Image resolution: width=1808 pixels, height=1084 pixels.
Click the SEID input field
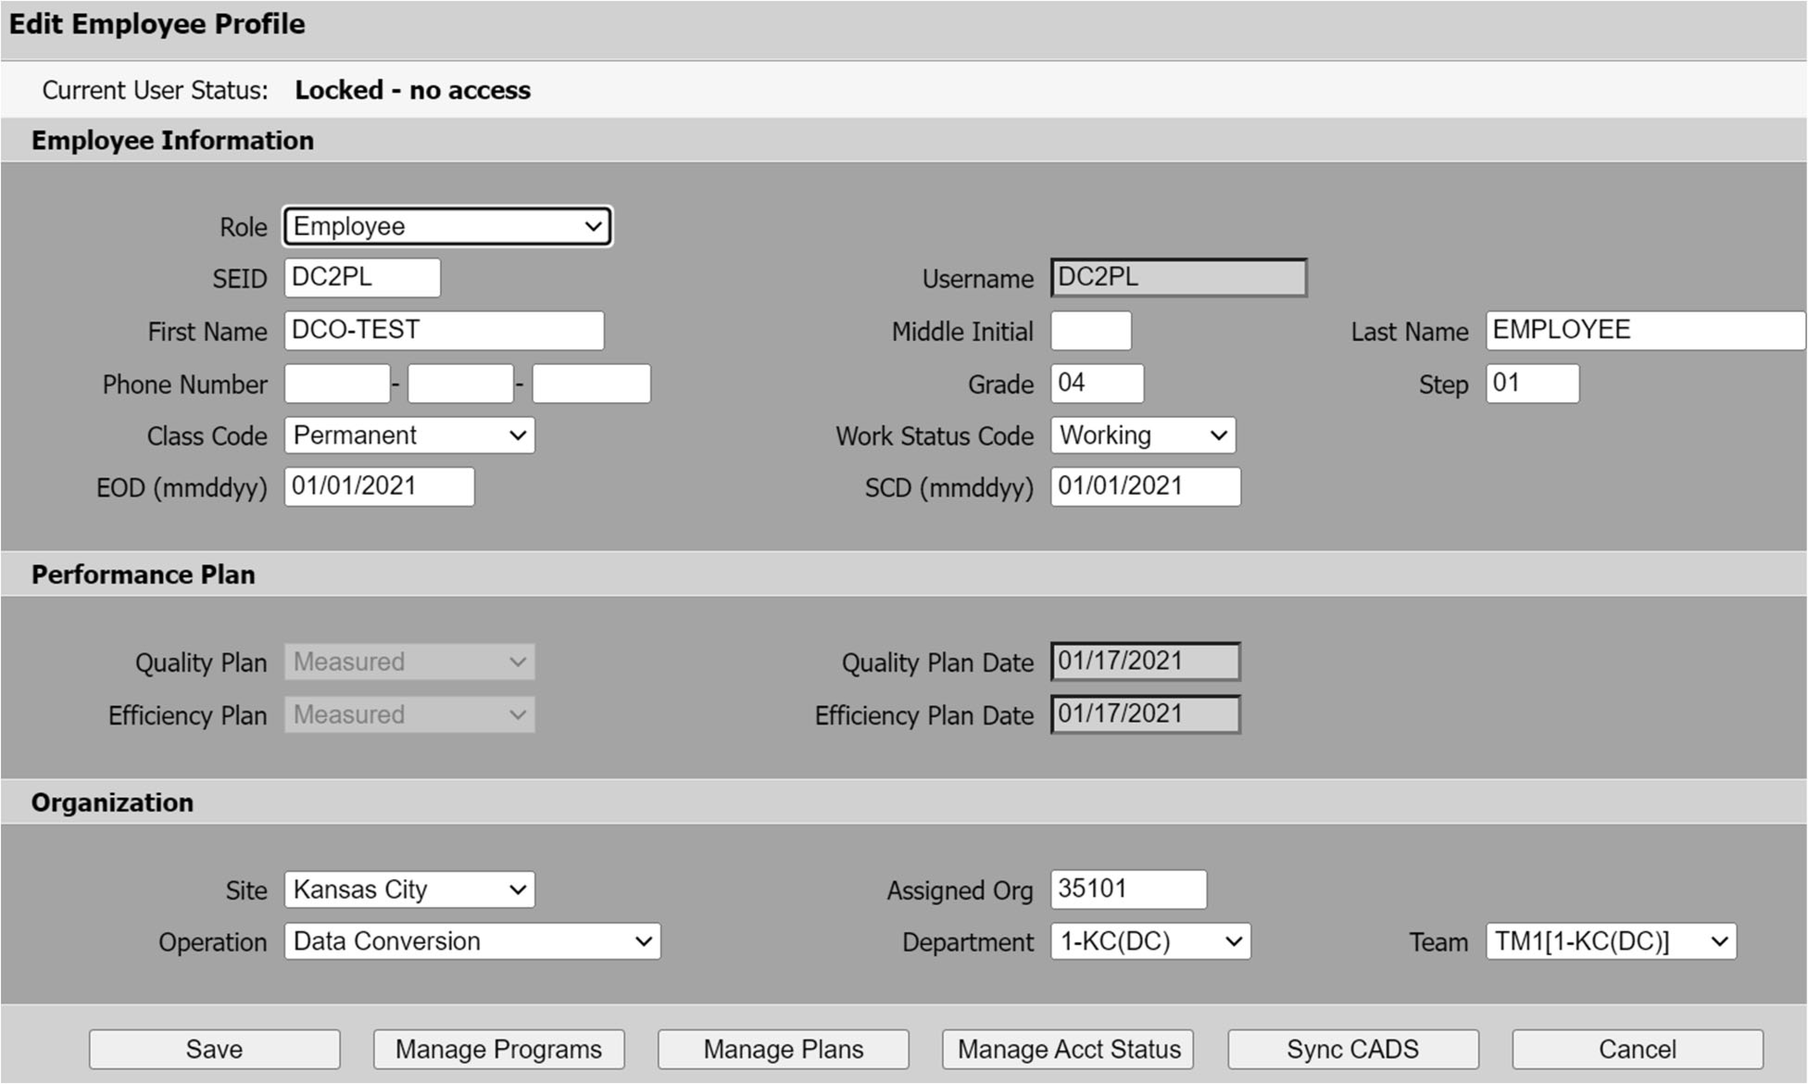coord(362,277)
